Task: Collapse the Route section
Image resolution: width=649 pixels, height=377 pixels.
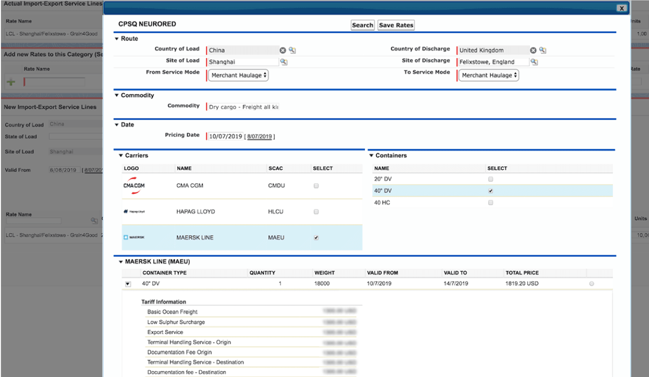Action: (117, 39)
